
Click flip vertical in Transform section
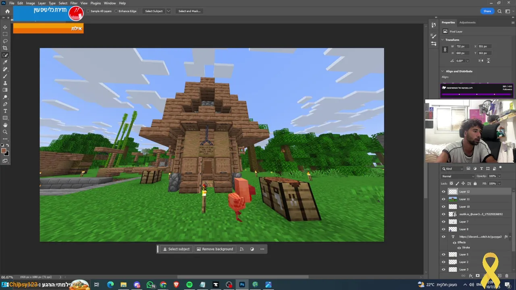tap(488, 60)
